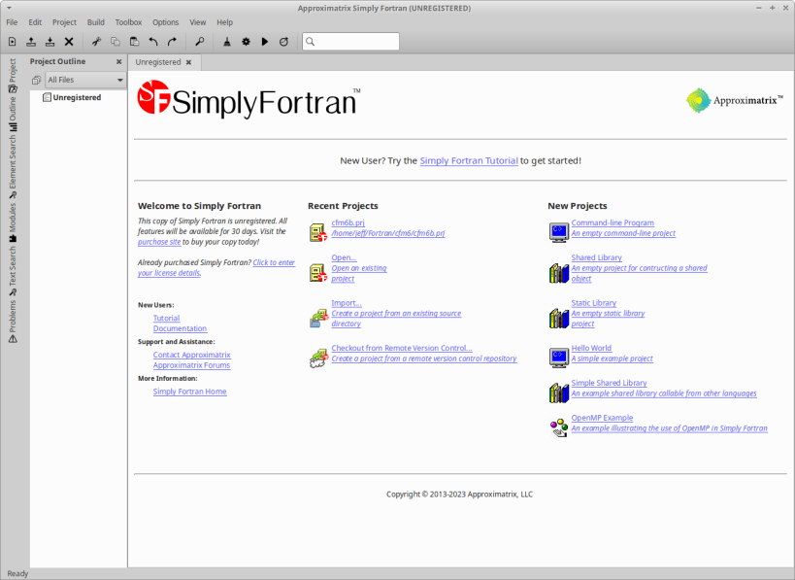Open the Problems side panel tab
Image resolution: width=795 pixels, height=580 pixels.
13,322
